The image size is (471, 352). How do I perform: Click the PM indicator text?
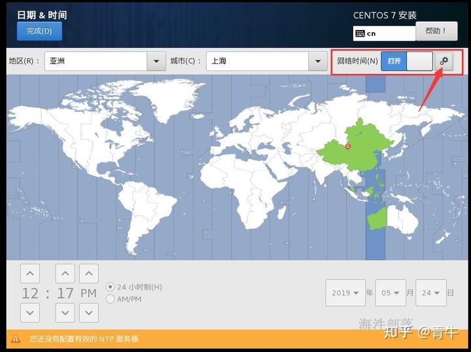(x=88, y=293)
